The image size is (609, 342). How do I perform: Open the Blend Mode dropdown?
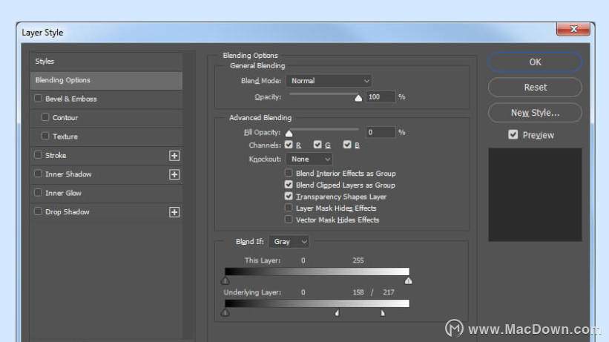pos(329,81)
